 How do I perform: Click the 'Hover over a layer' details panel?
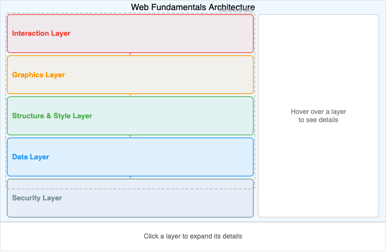[318, 116]
